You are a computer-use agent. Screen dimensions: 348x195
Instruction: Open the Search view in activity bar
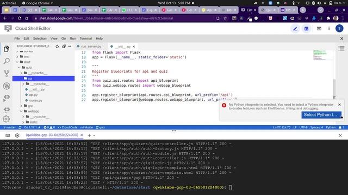point(7,61)
